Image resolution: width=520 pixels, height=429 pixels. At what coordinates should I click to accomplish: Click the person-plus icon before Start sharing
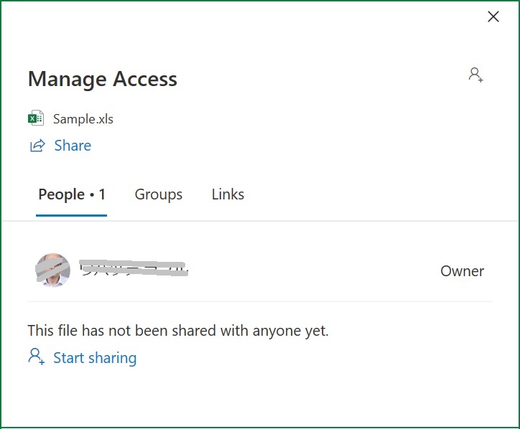[x=36, y=357]
